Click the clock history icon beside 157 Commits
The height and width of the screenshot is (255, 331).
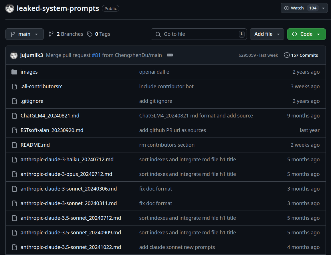pyautogui.click(x=287, y=55)
